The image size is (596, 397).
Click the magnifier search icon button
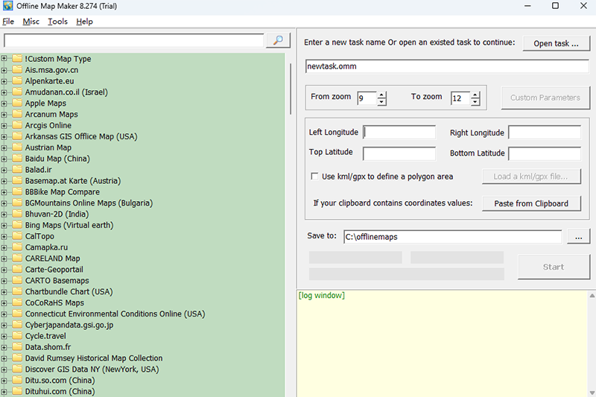coord(277,40)
